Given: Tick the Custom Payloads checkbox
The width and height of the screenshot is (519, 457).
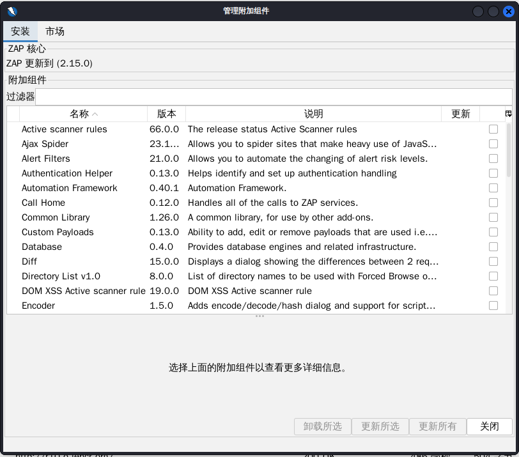Looking at the screenshot, I should tap(493, 232).
